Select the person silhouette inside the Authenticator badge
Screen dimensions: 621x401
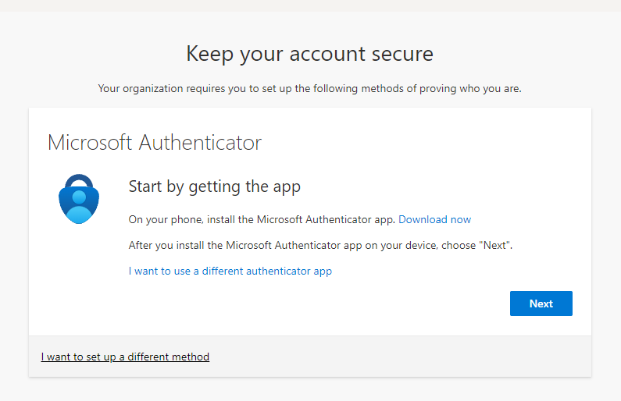79,207
